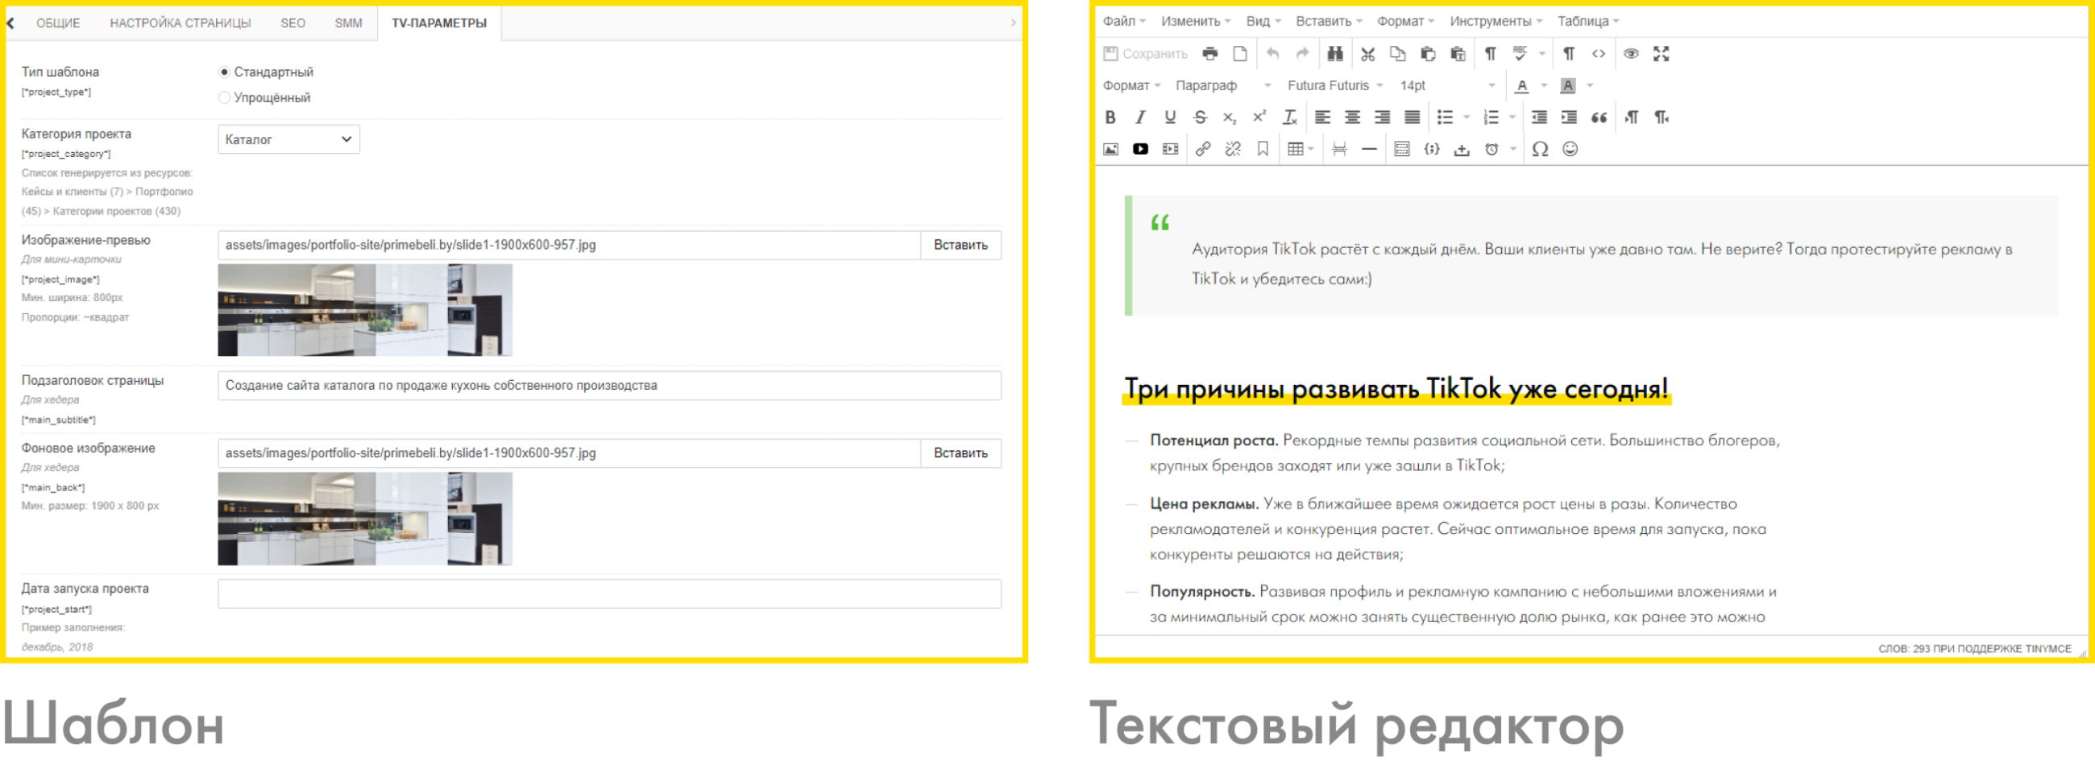Pick text color with the underlined A
This screenshot has width=2095, height=765.
click(x=1521, y=85)
